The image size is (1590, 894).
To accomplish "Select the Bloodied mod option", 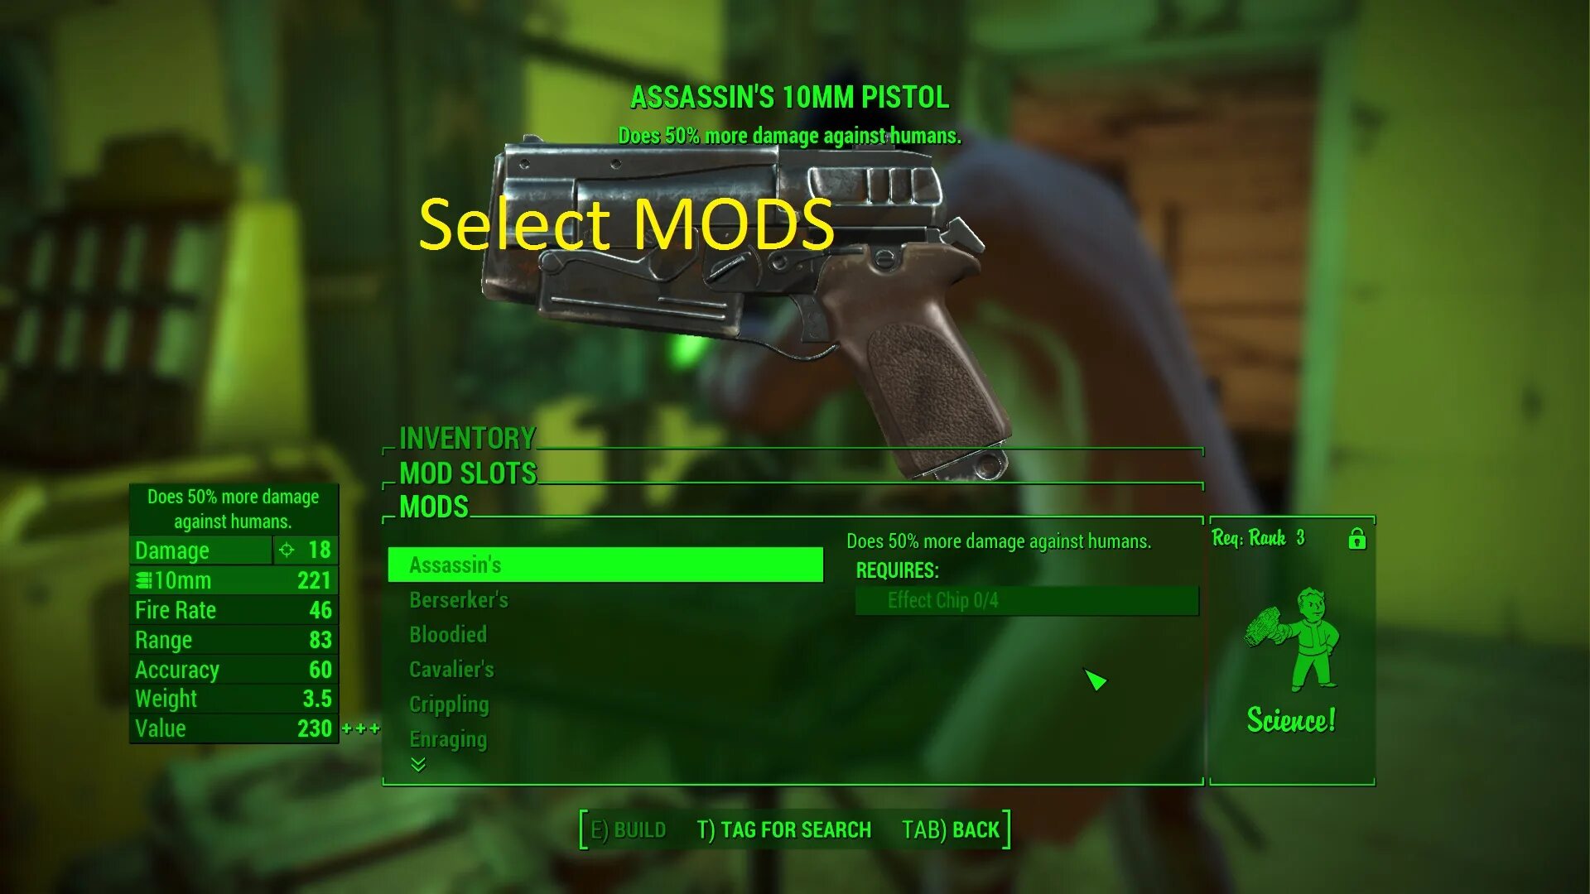I will coord(448,633).
